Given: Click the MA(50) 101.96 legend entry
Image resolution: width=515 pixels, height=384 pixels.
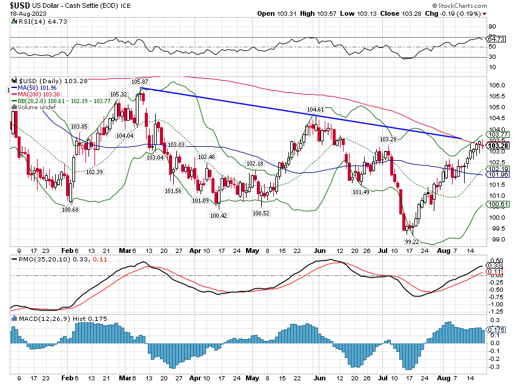Looking at the screenshot, I should (37, 88).
